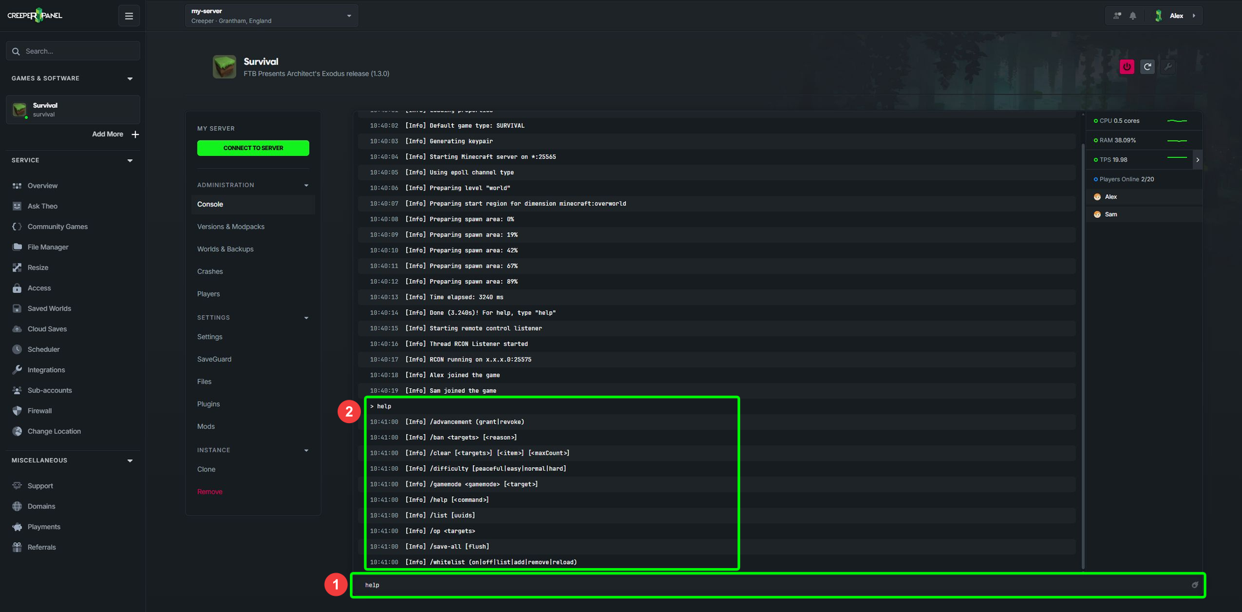The image size is (1242, 612).
Task: Open Worlds & Backups page
Action: tap(225, 249)
